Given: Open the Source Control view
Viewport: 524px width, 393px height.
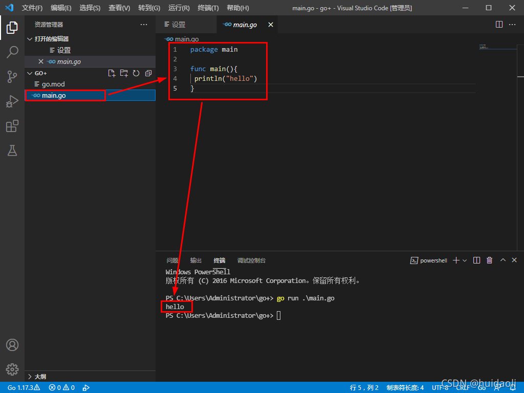Looking at the screenshot, I should click(x=12, y=77).
